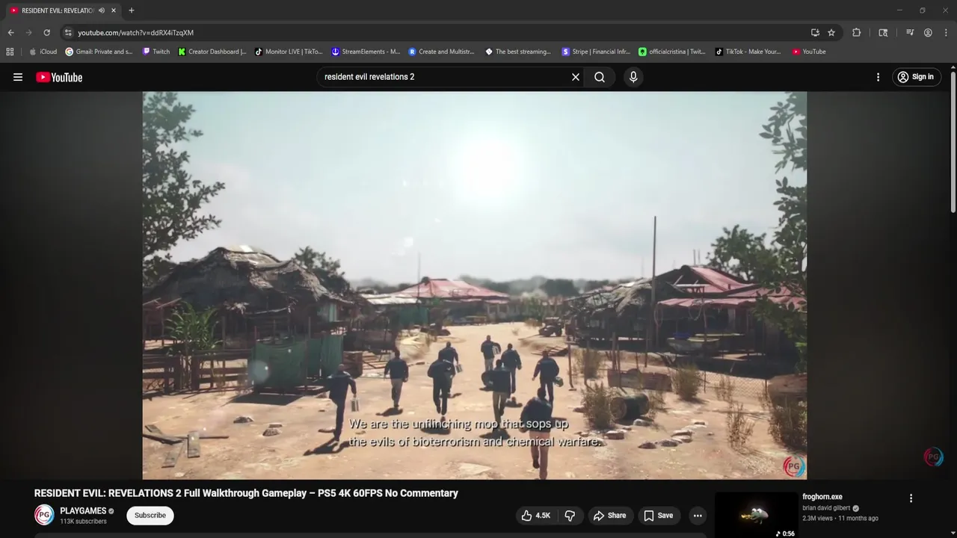Open the apps grid in bookmarks bar
Viewport: 957px width, 538px height.
(x=10, y=52)
